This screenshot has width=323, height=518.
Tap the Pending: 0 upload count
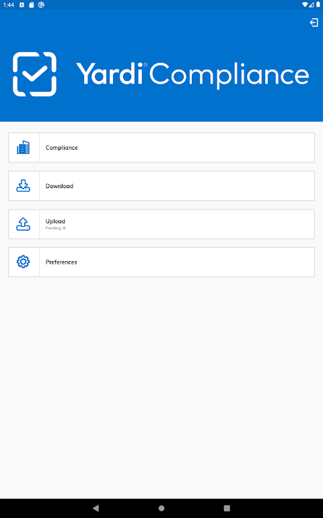tap(55, 228)
